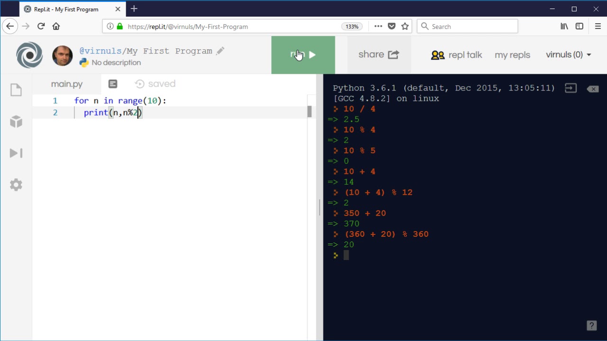Click the Pocket save icon
This screenshot has width=607, height=341.
(x=392, y=27)
